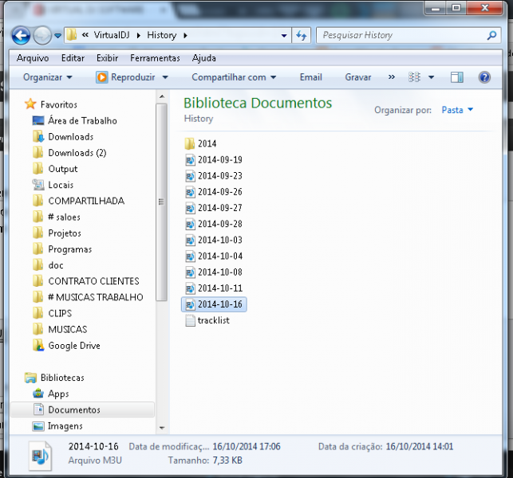Open the 2014 folder
This screenshot has width=513, height=478.
[x=207, y=143]
